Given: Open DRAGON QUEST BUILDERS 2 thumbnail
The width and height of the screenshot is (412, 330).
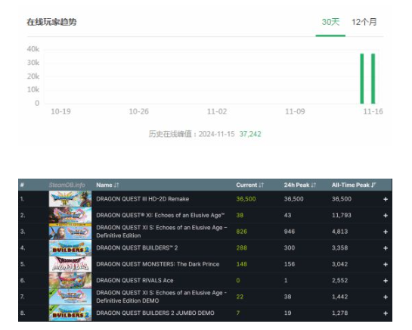Looking at the screenshot, I should coord(70,248).
